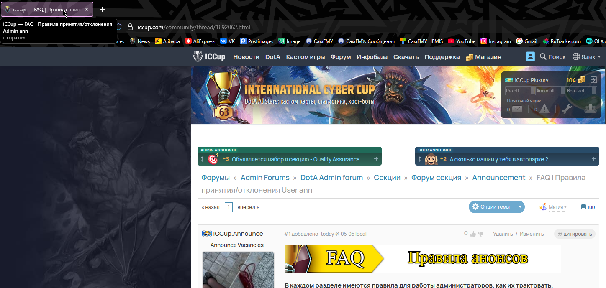Open the Магазин shop link

tap(483, 57)
